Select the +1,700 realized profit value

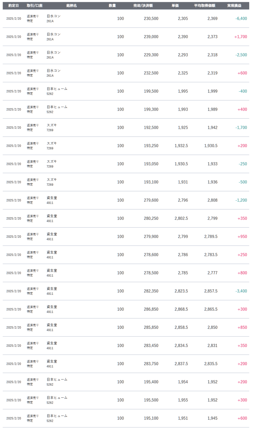(240, 37)
